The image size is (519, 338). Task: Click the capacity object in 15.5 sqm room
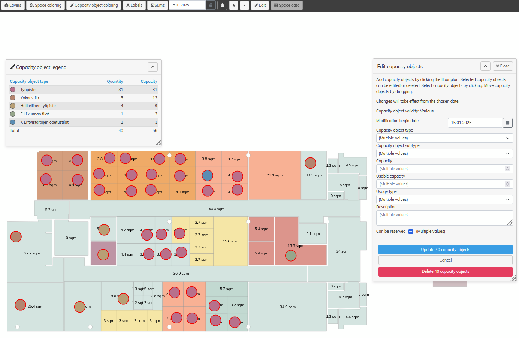pyautogui.click(x=291, y=256)
